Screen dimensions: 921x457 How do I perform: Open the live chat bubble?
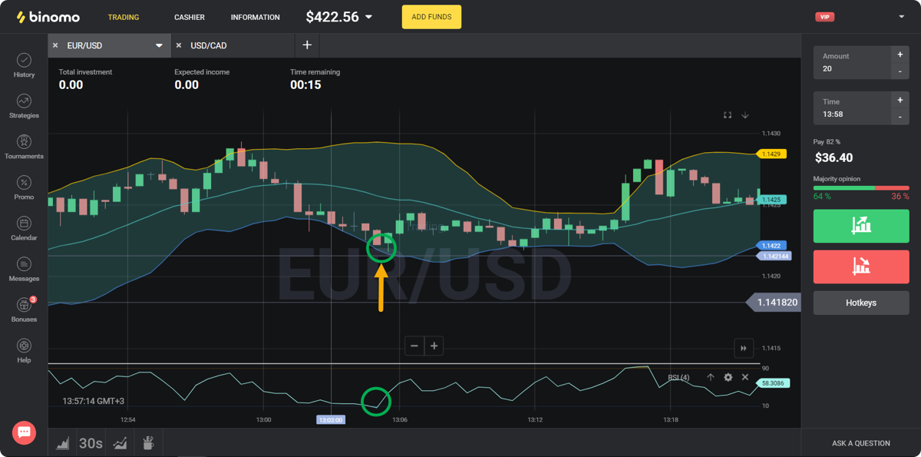click(x=24, y=432)
